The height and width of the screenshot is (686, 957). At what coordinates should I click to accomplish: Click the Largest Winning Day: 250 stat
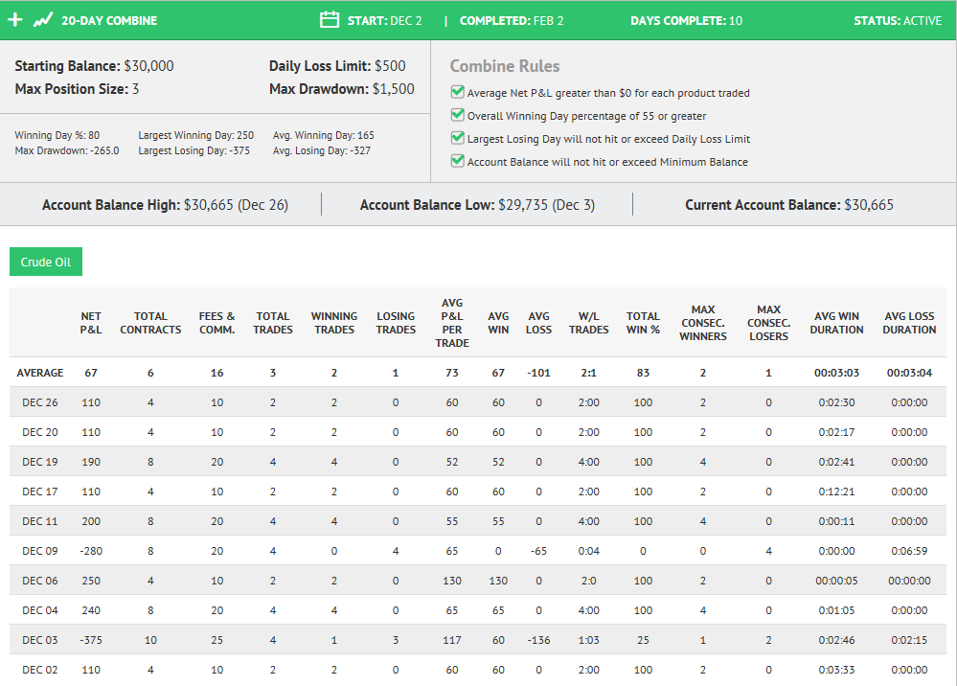pyautogui.click(x=196, y=135)
